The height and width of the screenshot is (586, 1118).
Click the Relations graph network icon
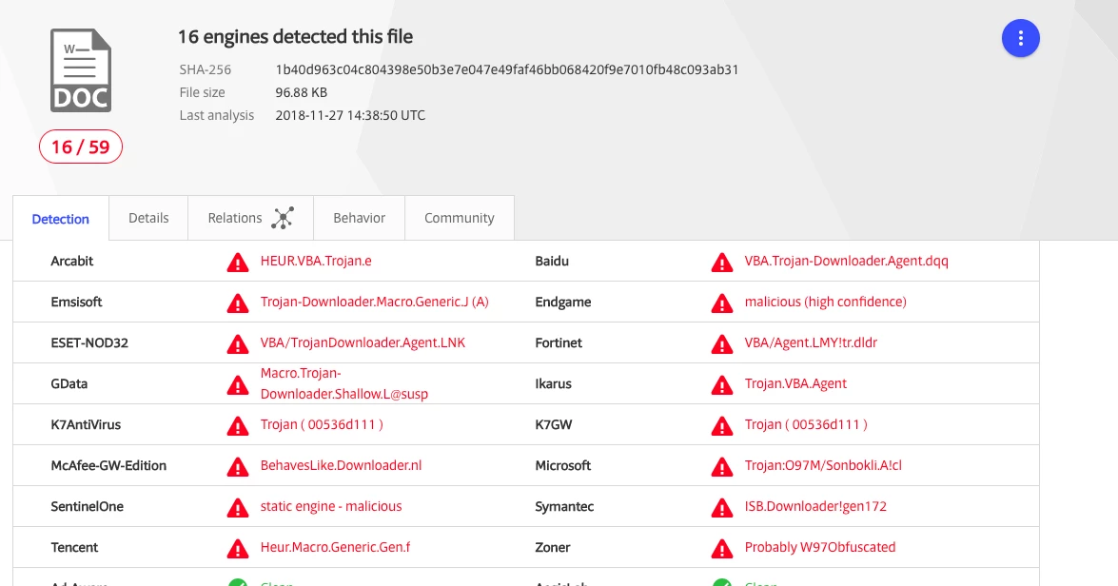pyautogui.click(x=283, y=218)
